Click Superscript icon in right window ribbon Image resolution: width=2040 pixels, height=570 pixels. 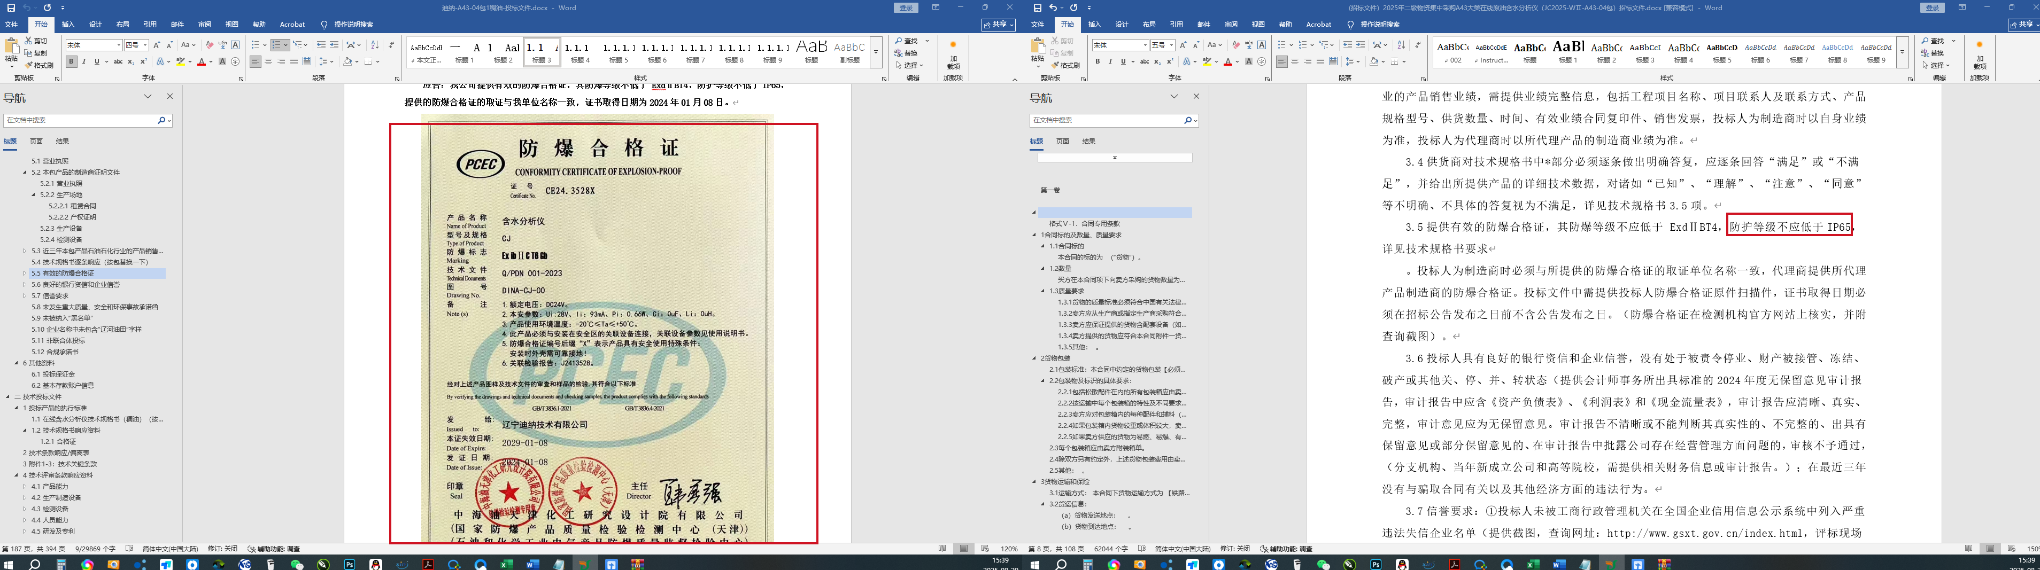(1170, 62)
